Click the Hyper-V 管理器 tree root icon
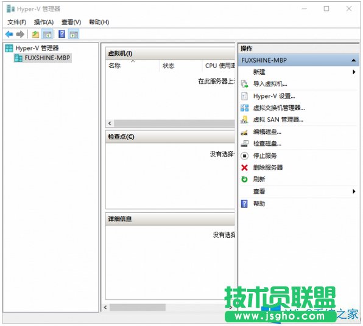 coord(9,48)
